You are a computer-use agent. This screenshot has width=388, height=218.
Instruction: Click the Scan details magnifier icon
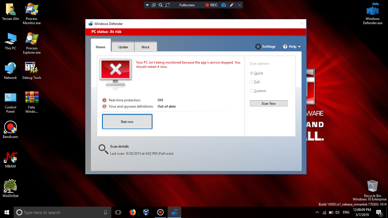103,149
